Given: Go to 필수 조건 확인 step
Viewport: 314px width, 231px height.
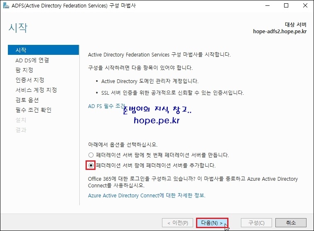Looking at the screenshot, I should [x=34, y=110].
